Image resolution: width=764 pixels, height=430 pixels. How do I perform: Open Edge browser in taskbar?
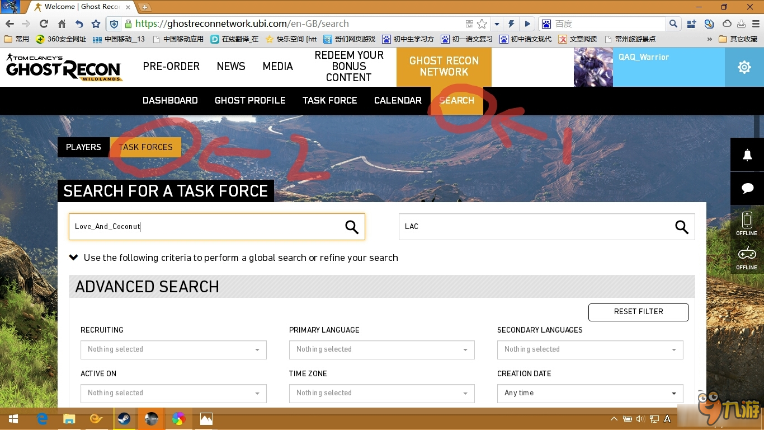point(42,419)
